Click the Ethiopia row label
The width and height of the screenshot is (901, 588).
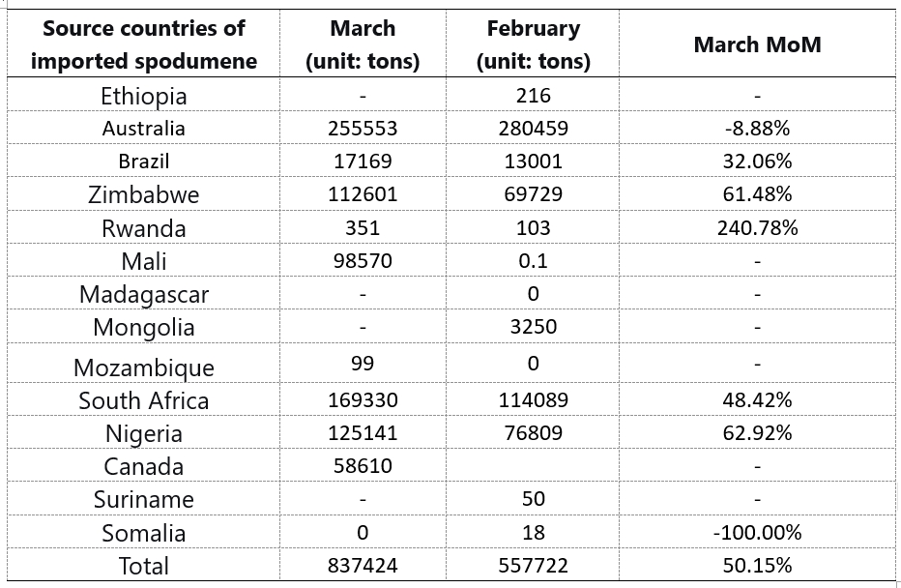pyautogui.click(x=144, y=96)
